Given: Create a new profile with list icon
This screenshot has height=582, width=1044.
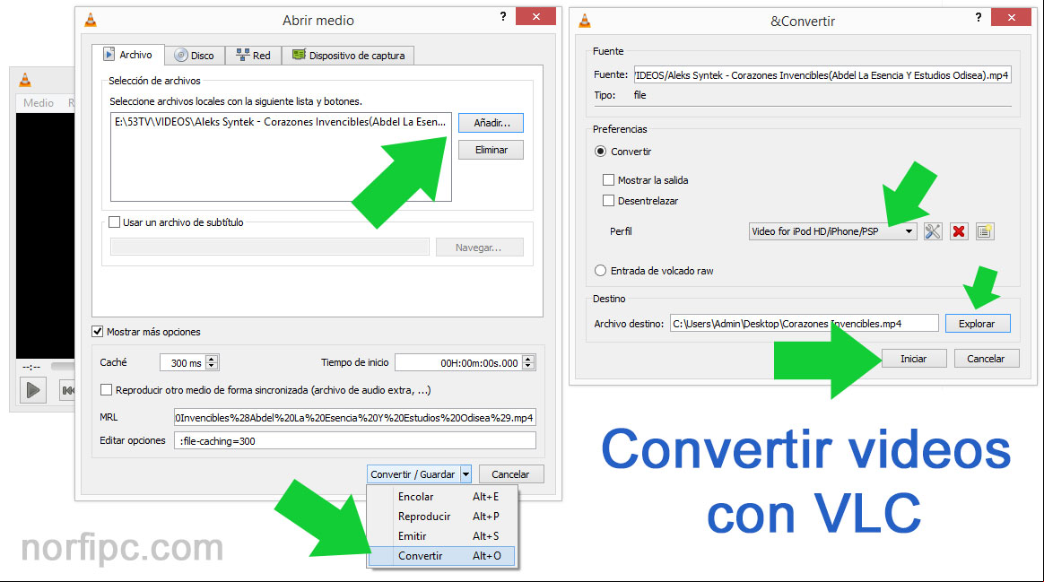Looking at the screenshot, I should tap(985, 231).
